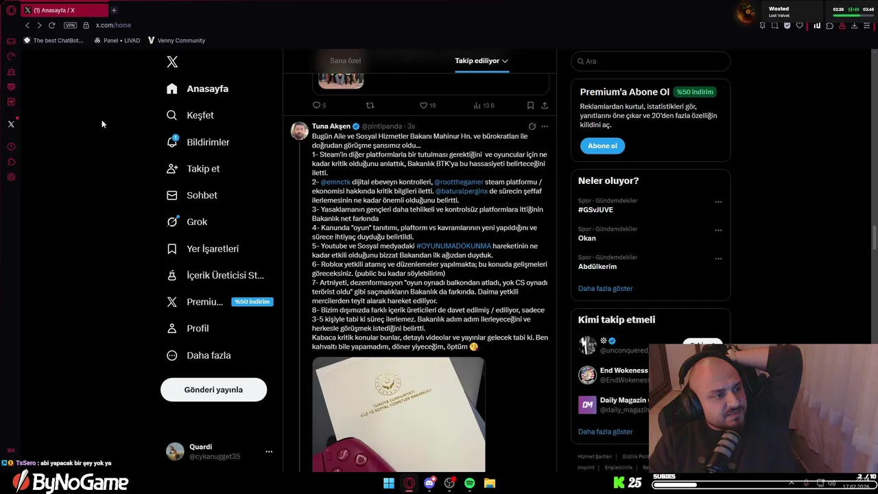This screenshot has height=494, width=878.
Task: Open Takip et page
Action: [x=193, y=169]
